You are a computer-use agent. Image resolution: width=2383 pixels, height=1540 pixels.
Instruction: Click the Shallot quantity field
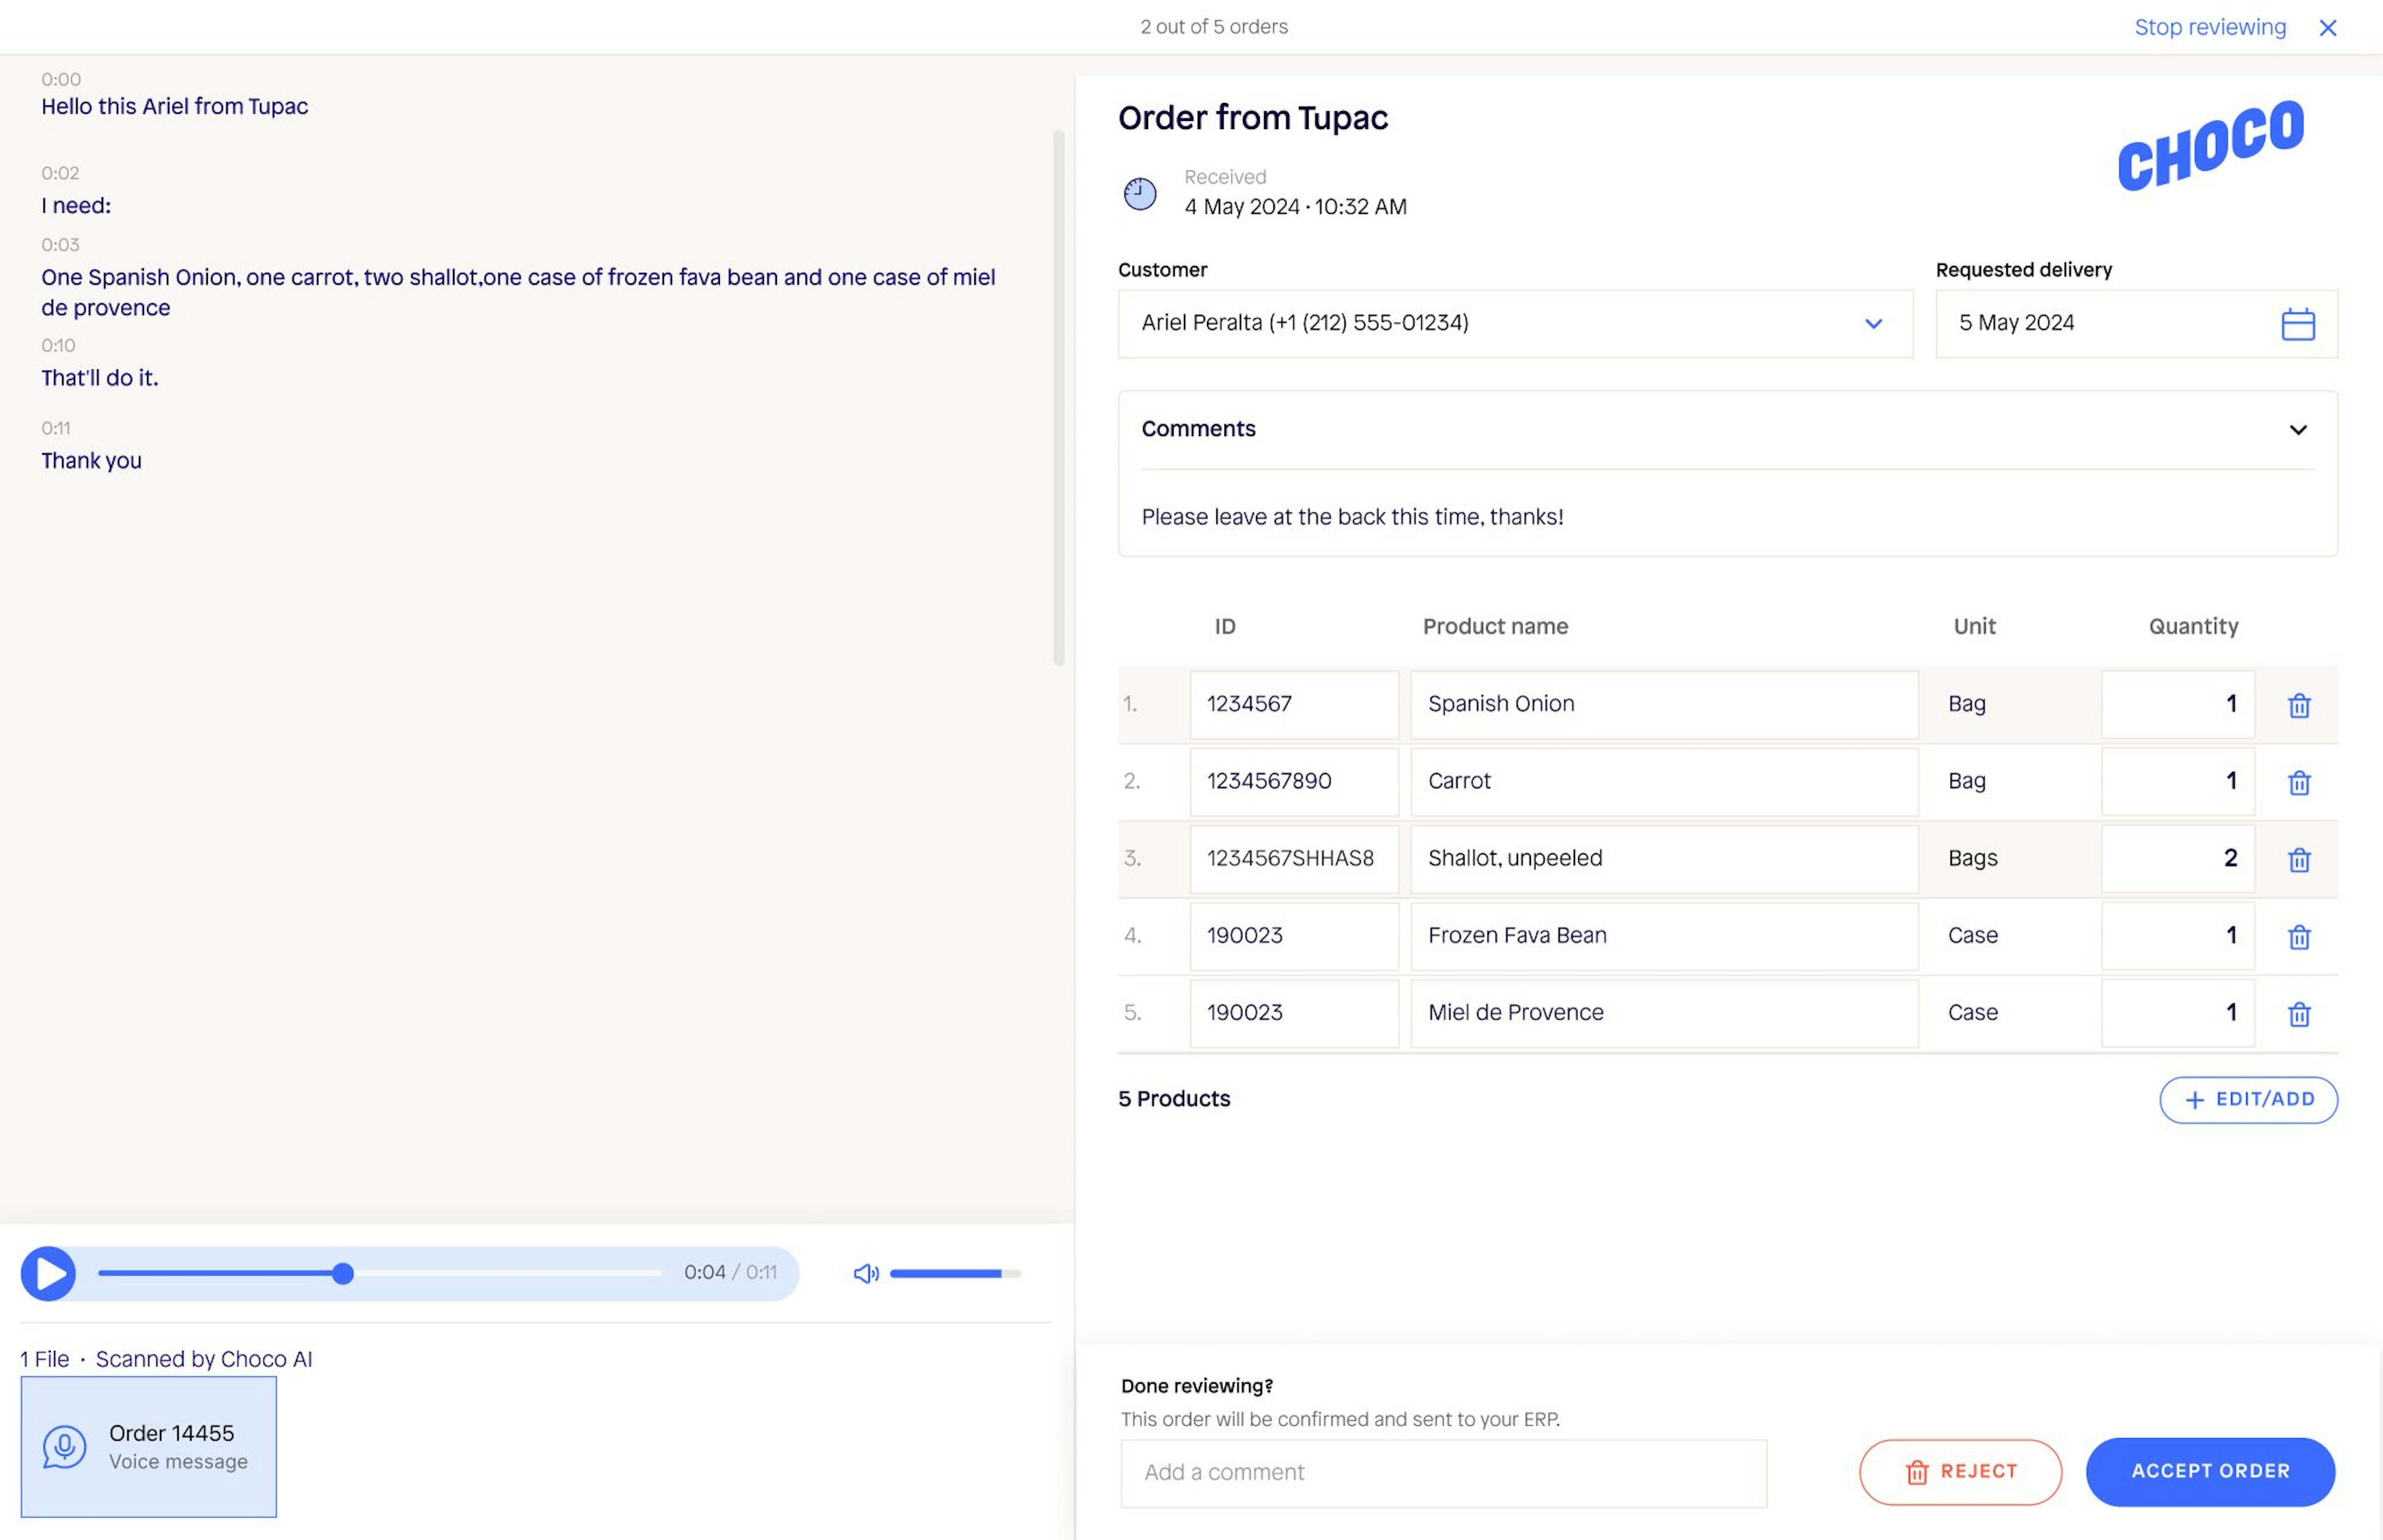point(2177,859)
